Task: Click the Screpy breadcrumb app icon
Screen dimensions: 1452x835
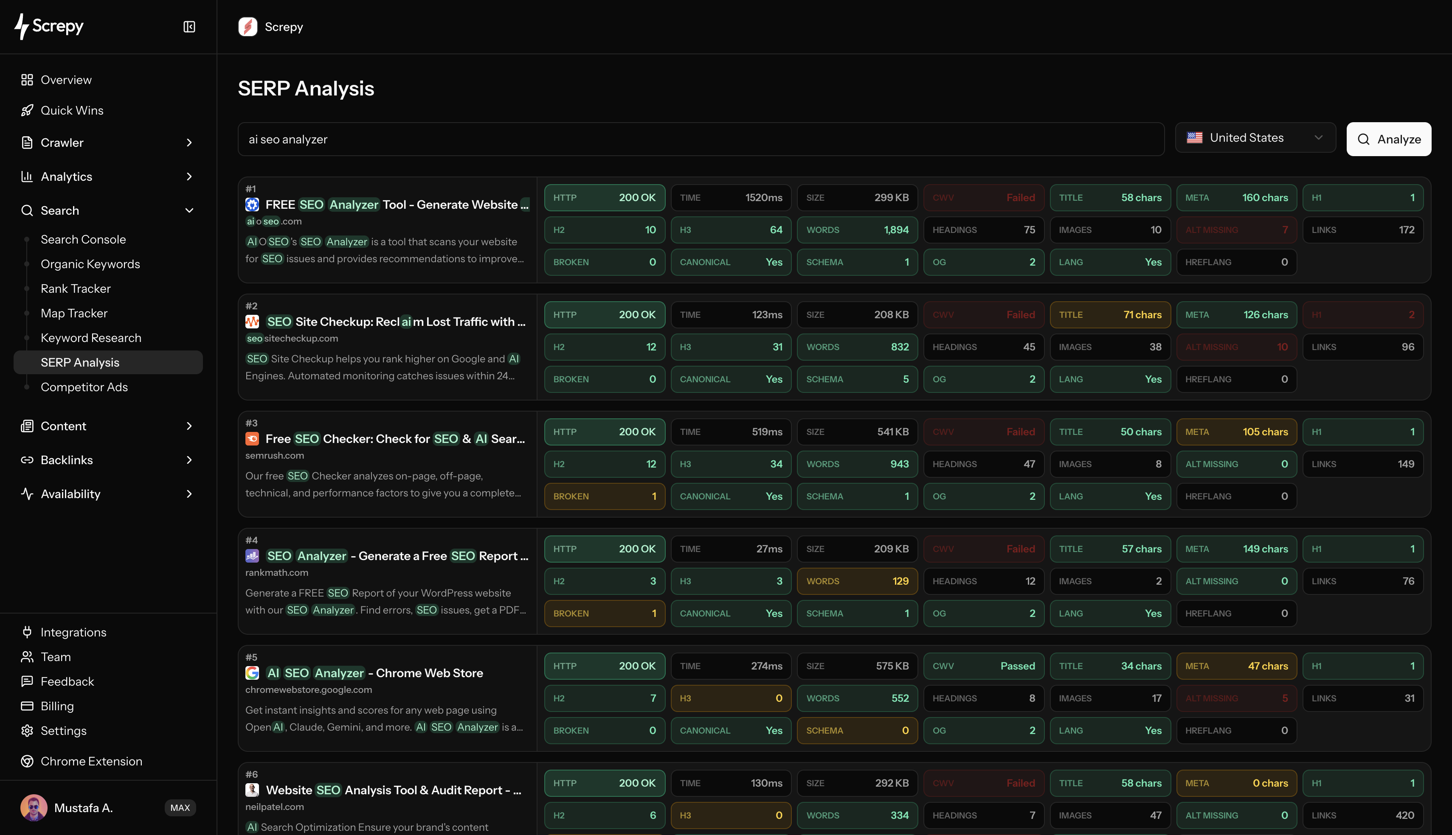Action: [x=248, y=27]
